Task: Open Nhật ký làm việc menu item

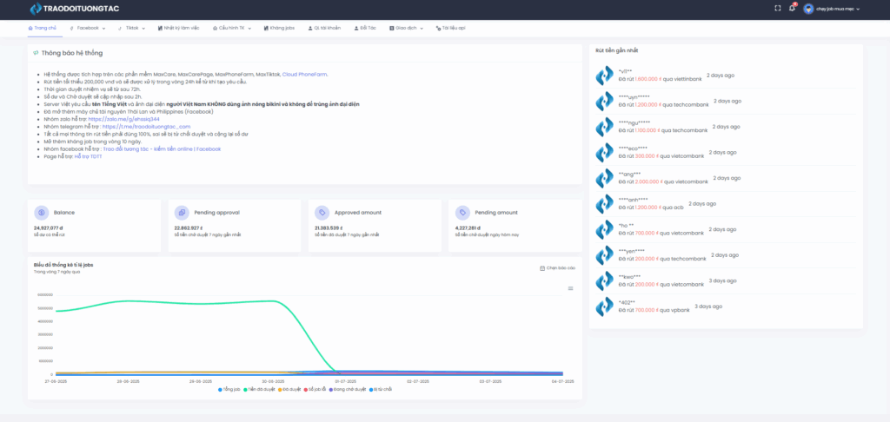Action: [178, 28]
